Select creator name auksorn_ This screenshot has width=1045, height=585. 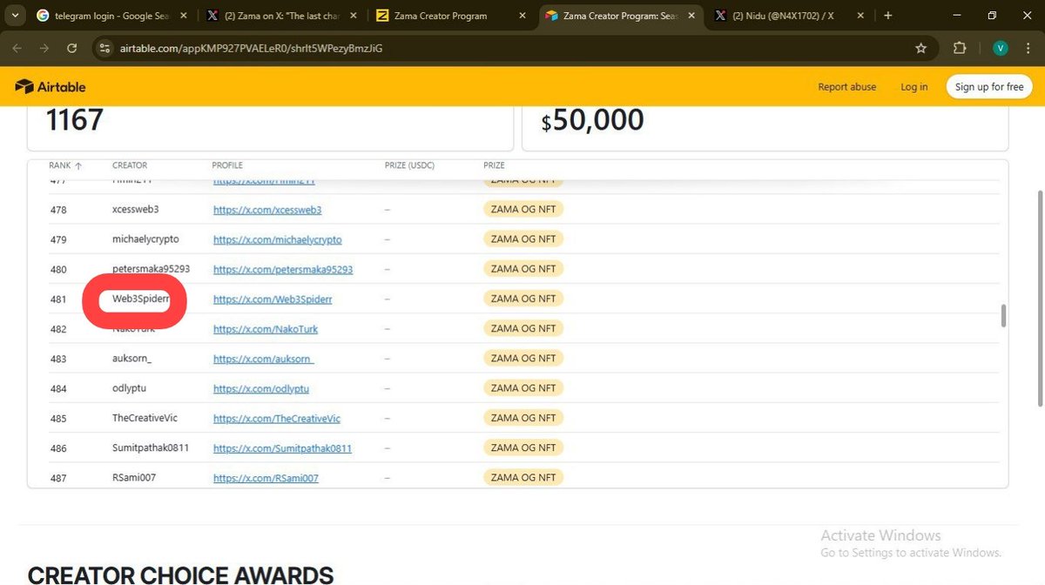(x=131, y=359)
